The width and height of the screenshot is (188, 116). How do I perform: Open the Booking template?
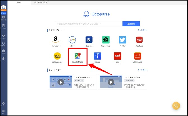(89, 41)
